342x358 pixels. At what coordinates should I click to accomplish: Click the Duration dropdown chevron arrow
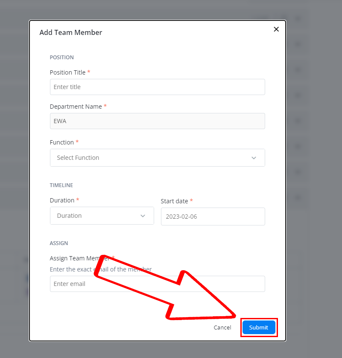[x=143, y=216]
